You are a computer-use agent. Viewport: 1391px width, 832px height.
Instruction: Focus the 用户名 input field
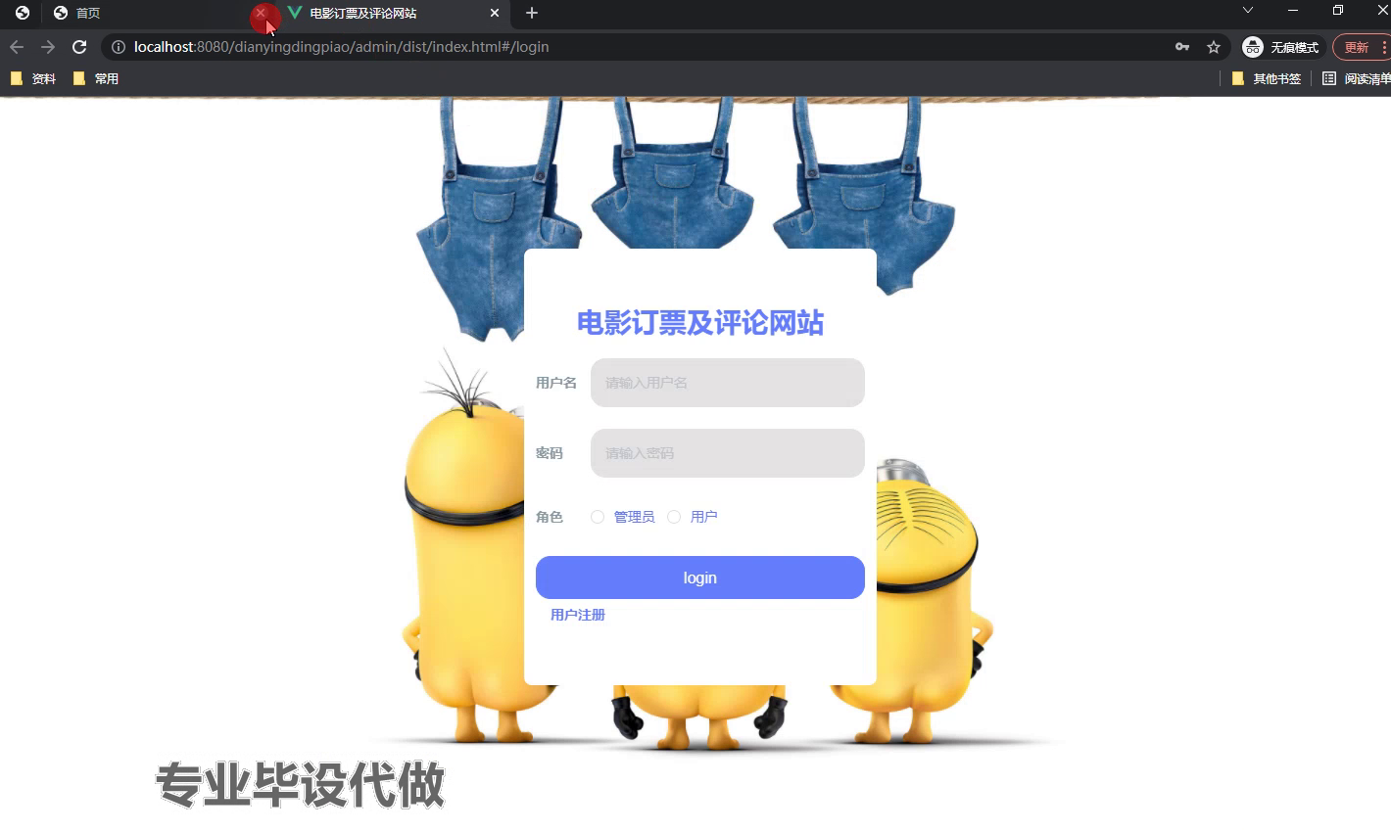(728, 383)
